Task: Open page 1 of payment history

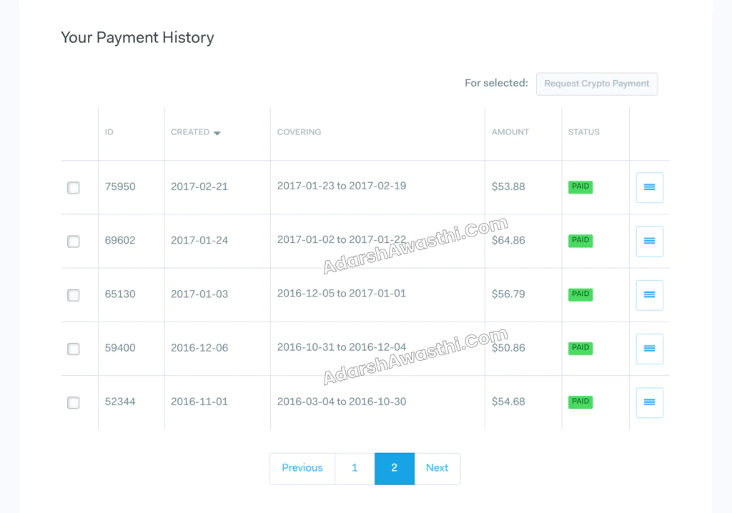Action: coord(355,468)
